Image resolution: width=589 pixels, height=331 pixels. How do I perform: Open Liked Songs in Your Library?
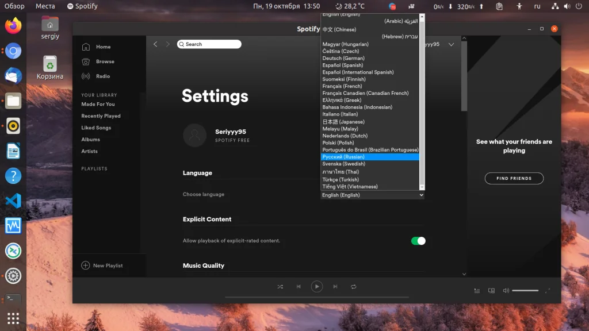point(96,128)
